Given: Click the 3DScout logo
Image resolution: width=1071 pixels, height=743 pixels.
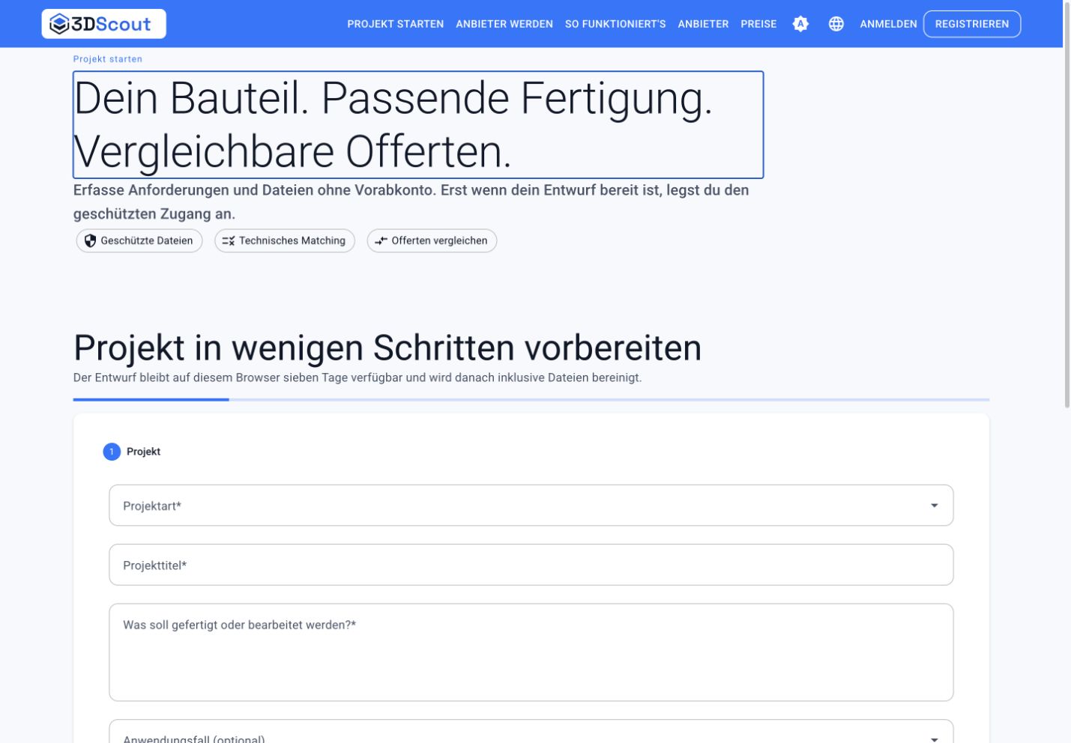Looking at the screenshot, I should pos(103,24).
